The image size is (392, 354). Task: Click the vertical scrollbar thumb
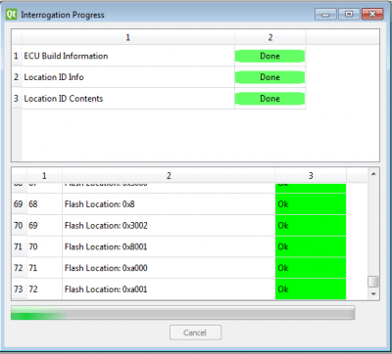(373, 282)
